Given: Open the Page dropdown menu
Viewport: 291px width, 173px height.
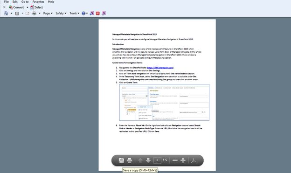Looking at the screenshot, I should [48, 14].
